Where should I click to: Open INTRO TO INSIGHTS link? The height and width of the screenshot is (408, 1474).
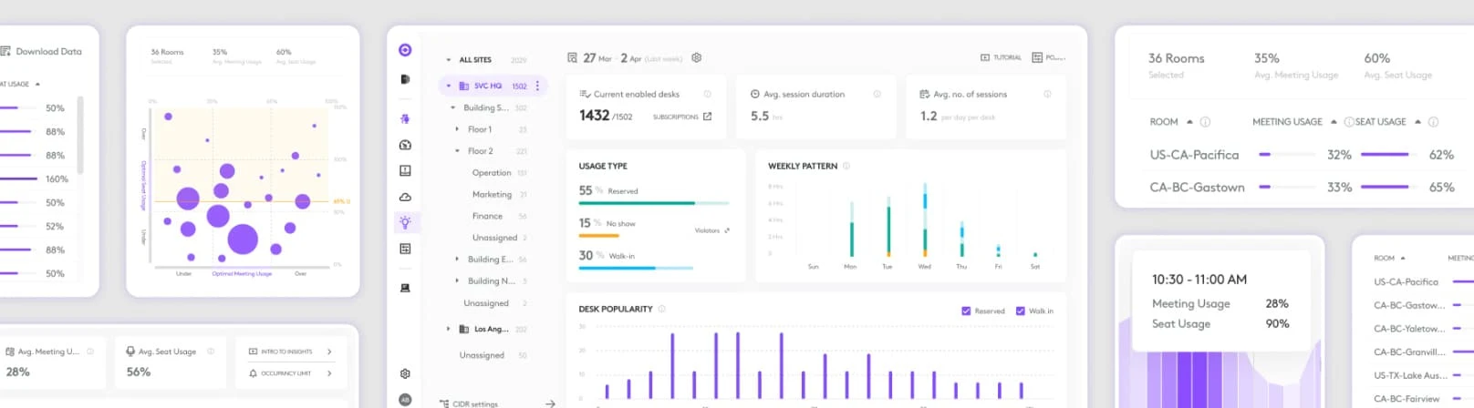point(290,352)
